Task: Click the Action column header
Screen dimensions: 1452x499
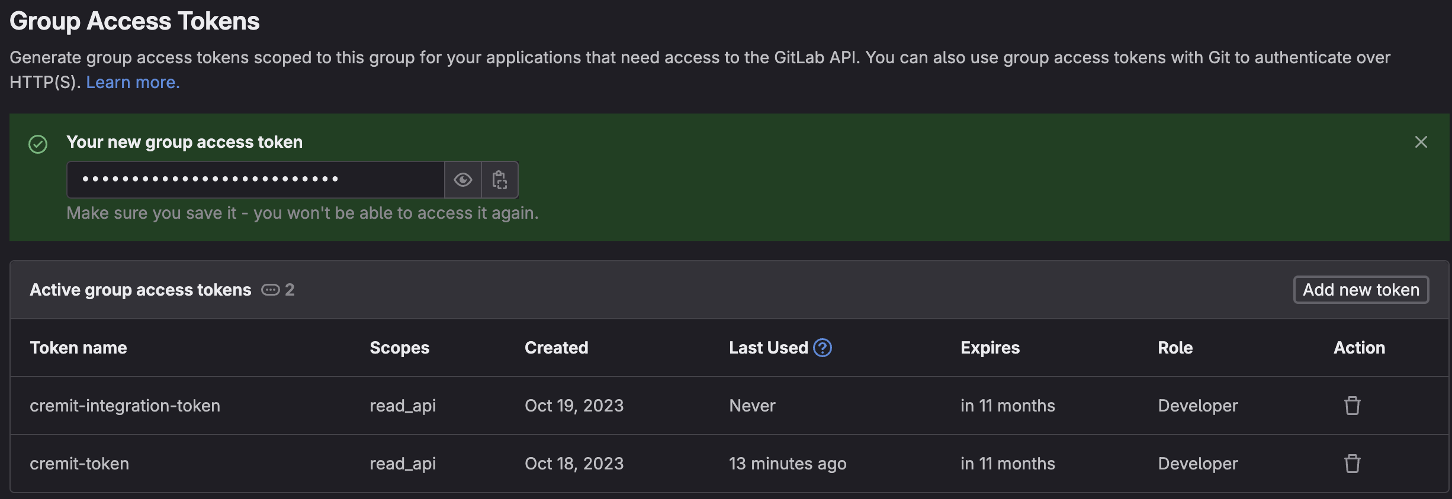Action: (x=1359, y=348)
